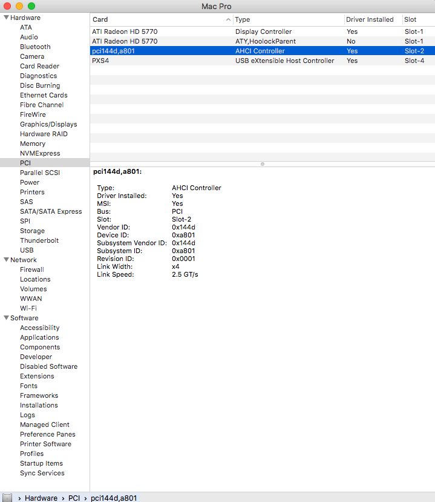Open Locations under Network
Viewport: 435px width, 502px height.
35,279
